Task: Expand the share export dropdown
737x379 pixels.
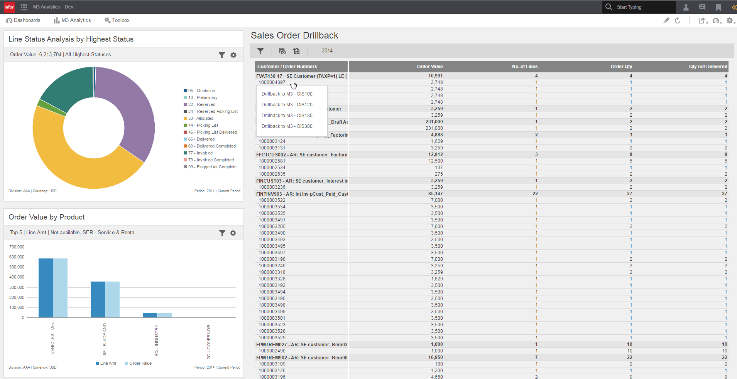Action: [x=703, y=20]
